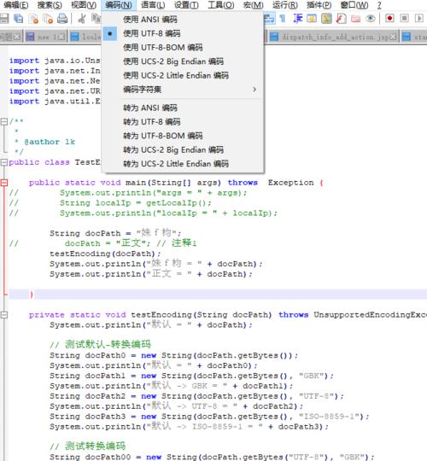Open the Folder as Workspace toolbar icon
This screenshot has width=427, height=461.
pyautogui.click(x=355, y=19)
